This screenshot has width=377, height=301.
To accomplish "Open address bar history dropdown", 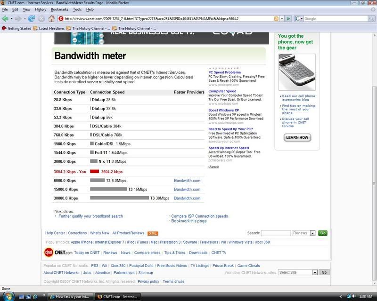I will coord(282,19).
